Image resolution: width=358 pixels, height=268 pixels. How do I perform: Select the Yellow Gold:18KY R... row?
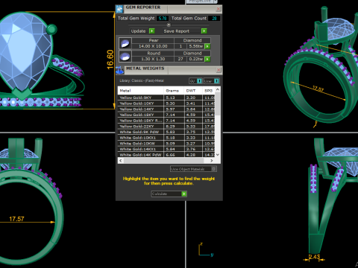pyautogui.click(x=166, y=121)
